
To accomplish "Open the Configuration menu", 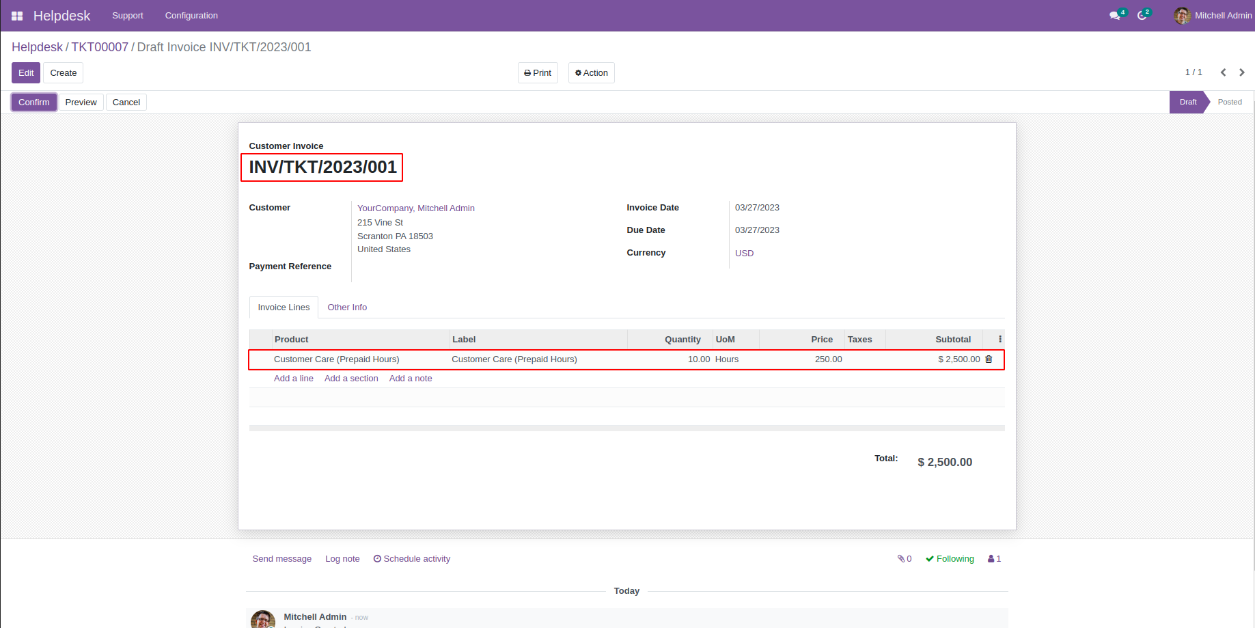I will 191,16.
